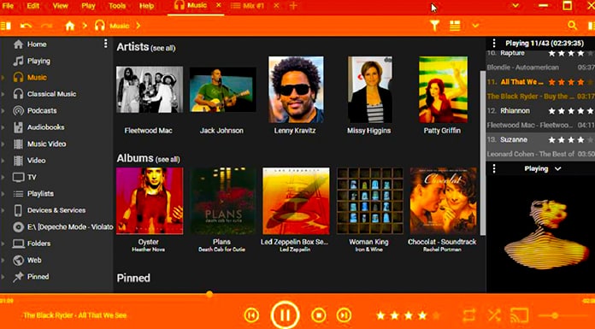Expand the Classical Music tree arrow
The image size is (595, 329).
3,94
